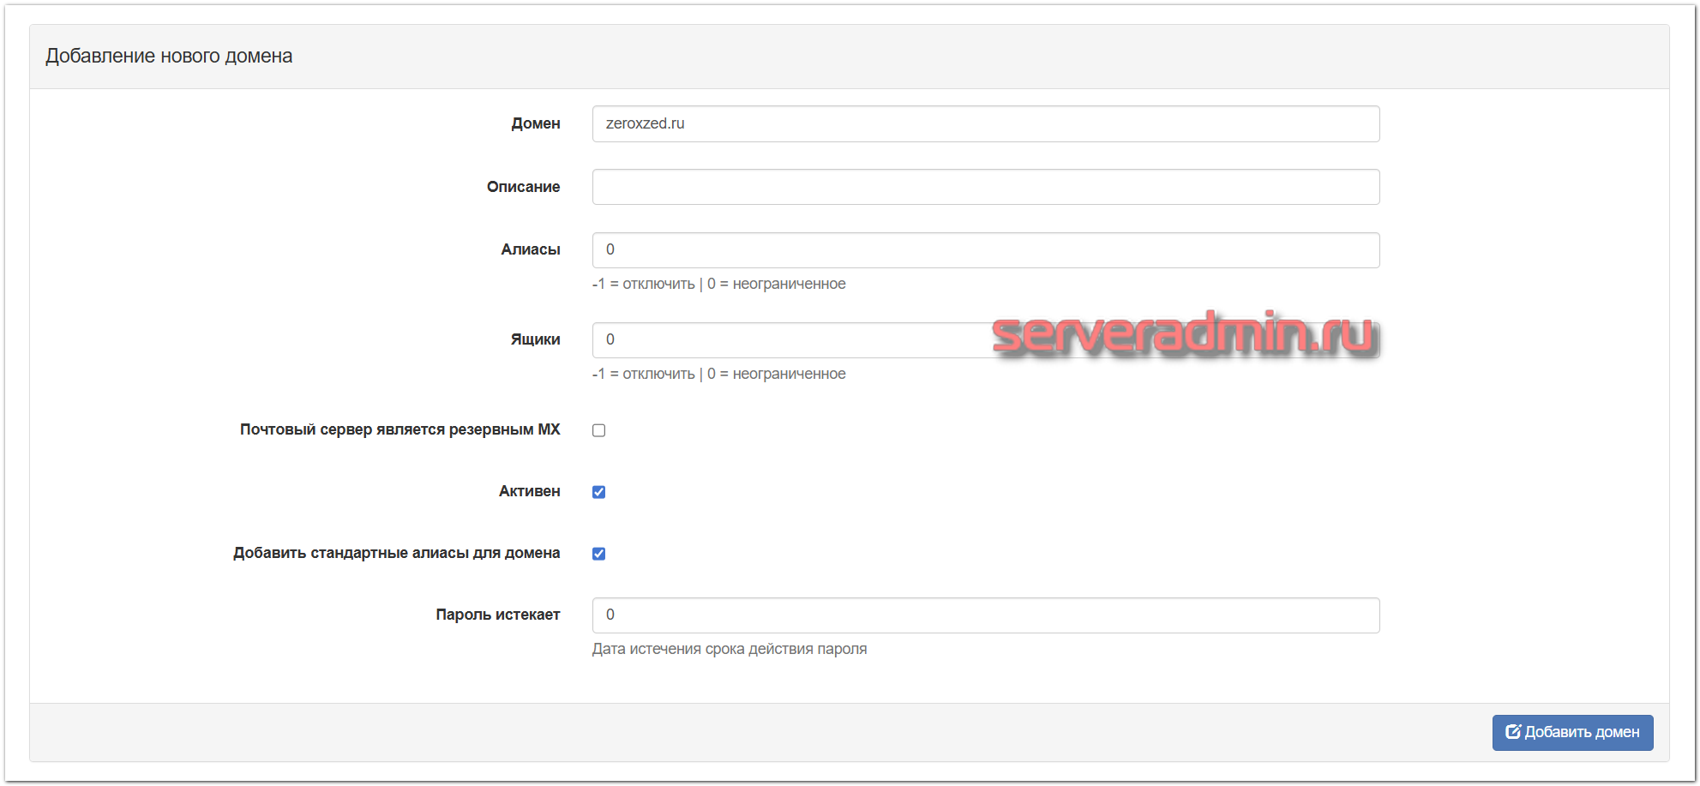Click the Пароль истекает label

(497, 615)
